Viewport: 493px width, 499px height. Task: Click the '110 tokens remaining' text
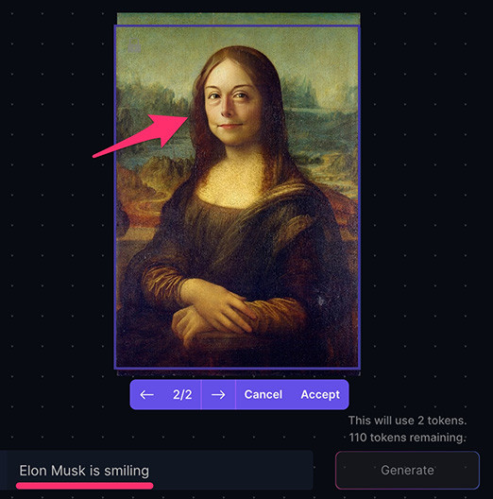click(407, 438)
